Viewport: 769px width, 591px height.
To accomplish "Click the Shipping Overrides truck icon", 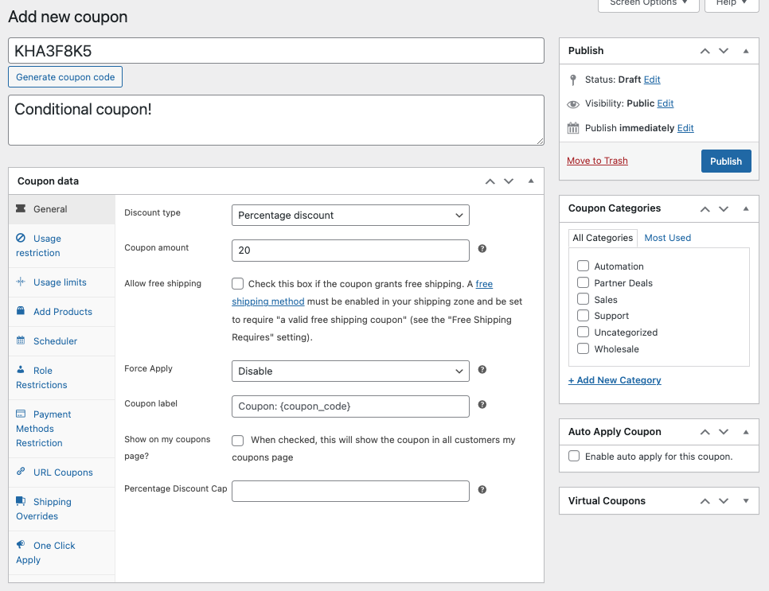I will coord(21,501).
